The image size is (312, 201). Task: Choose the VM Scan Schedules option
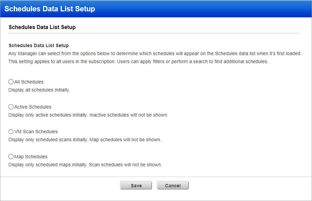(x=11, y=131)
